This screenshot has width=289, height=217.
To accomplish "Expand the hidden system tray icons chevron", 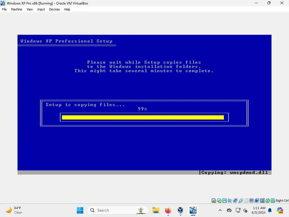I will coord(220,210).
